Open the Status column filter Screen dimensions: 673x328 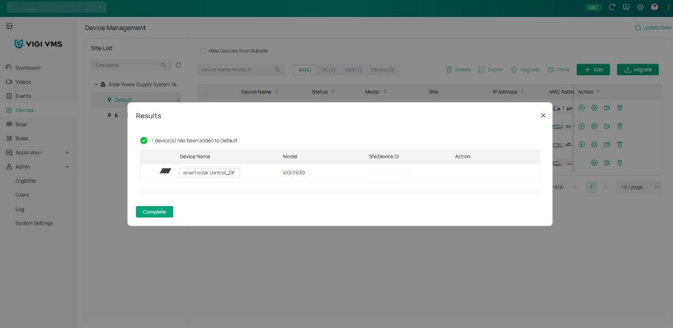(333, 92)
